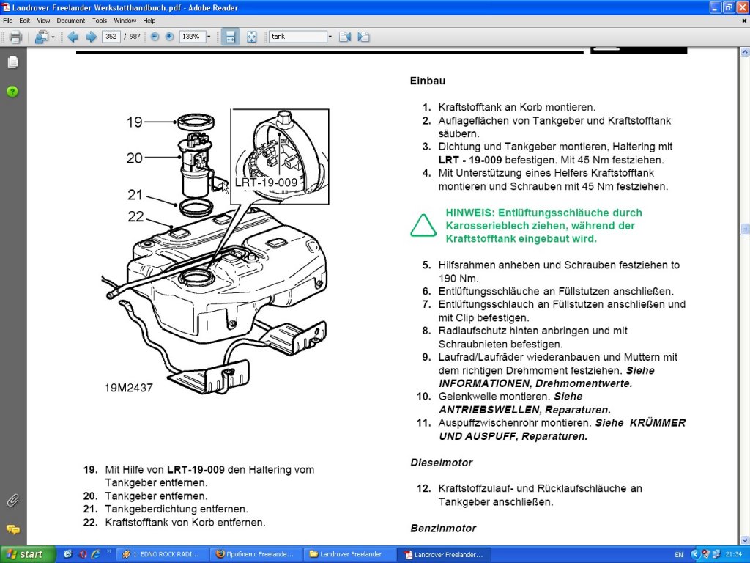Click the Windows Start button
This screenshot has height=563, width=750.
click(x=28, y=554)
